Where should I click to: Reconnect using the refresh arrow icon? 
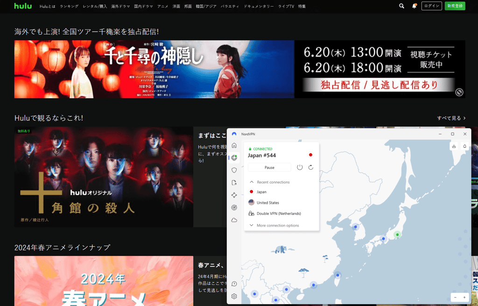pyautogui.click(x=310, y=167)
